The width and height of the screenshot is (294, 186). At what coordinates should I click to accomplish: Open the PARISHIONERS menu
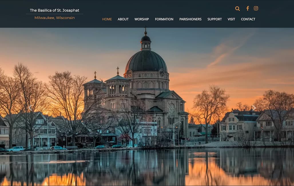click(190, 19)
